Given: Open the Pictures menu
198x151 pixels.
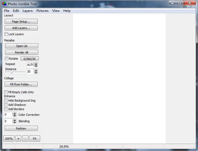Looking at the screenshot, I should click(42, 11).
